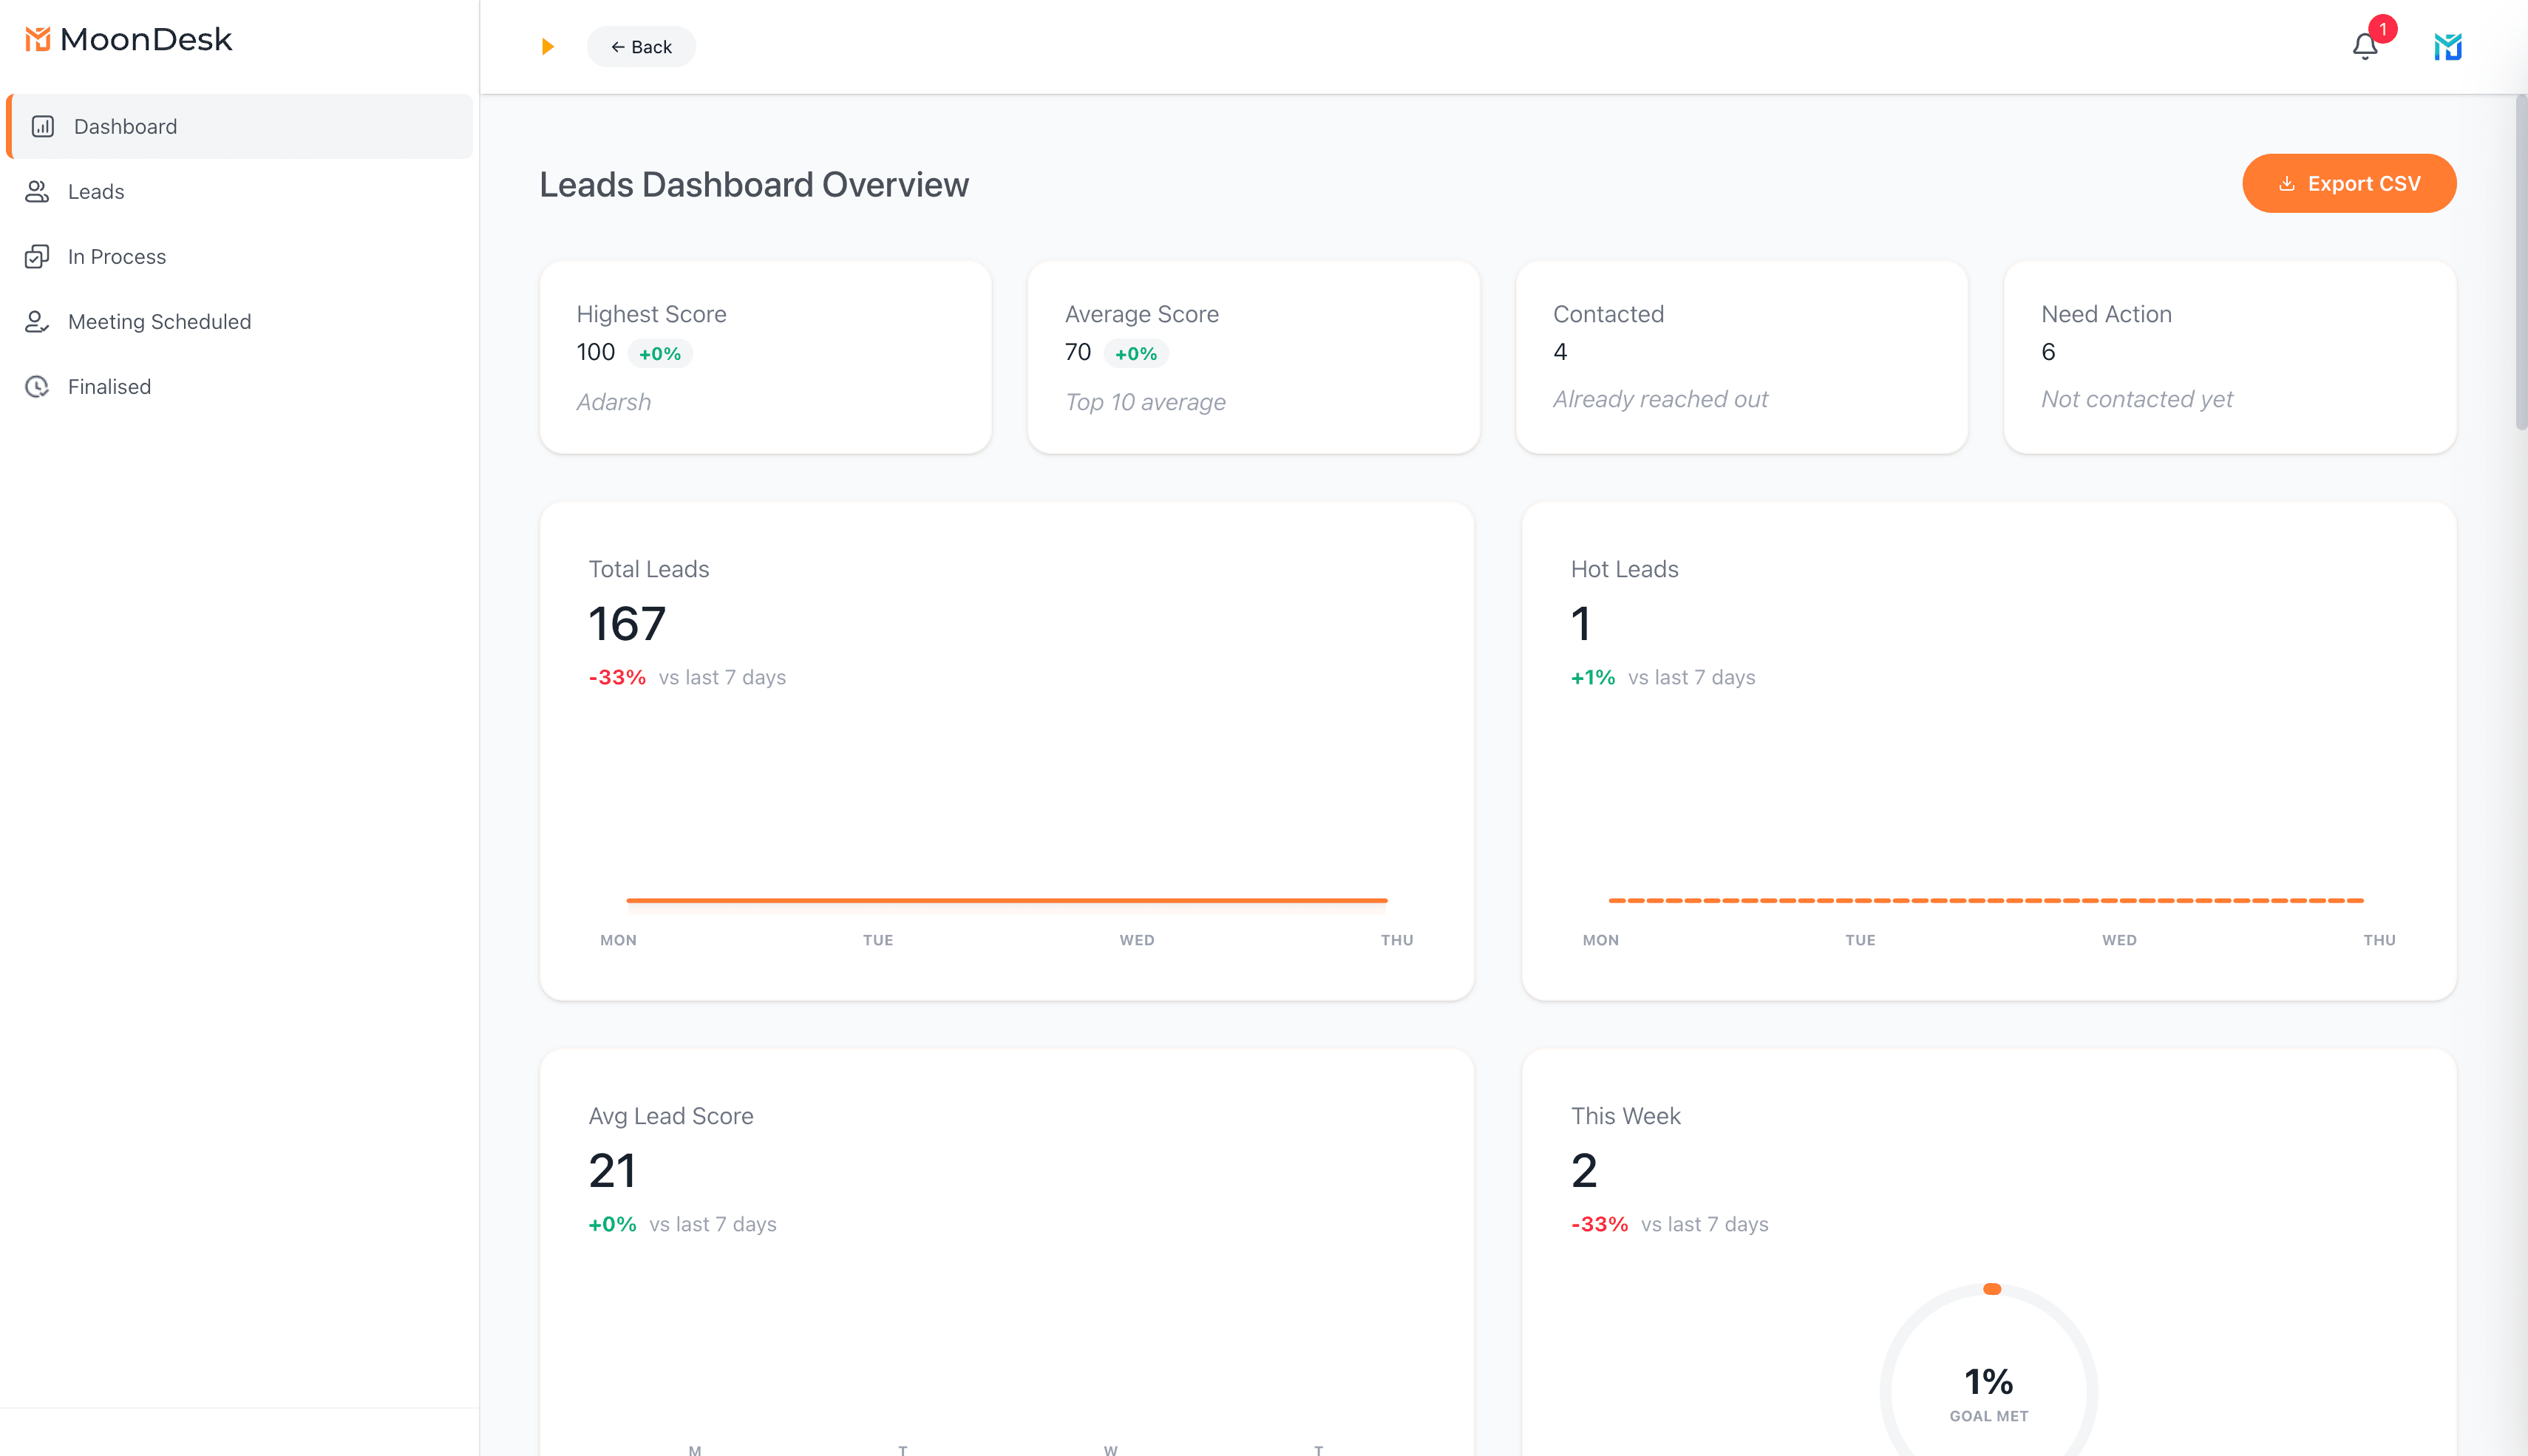Click the -33% change under This Week
Viewport: 2528px width, 1456px height.
tap(1599, 1224)
